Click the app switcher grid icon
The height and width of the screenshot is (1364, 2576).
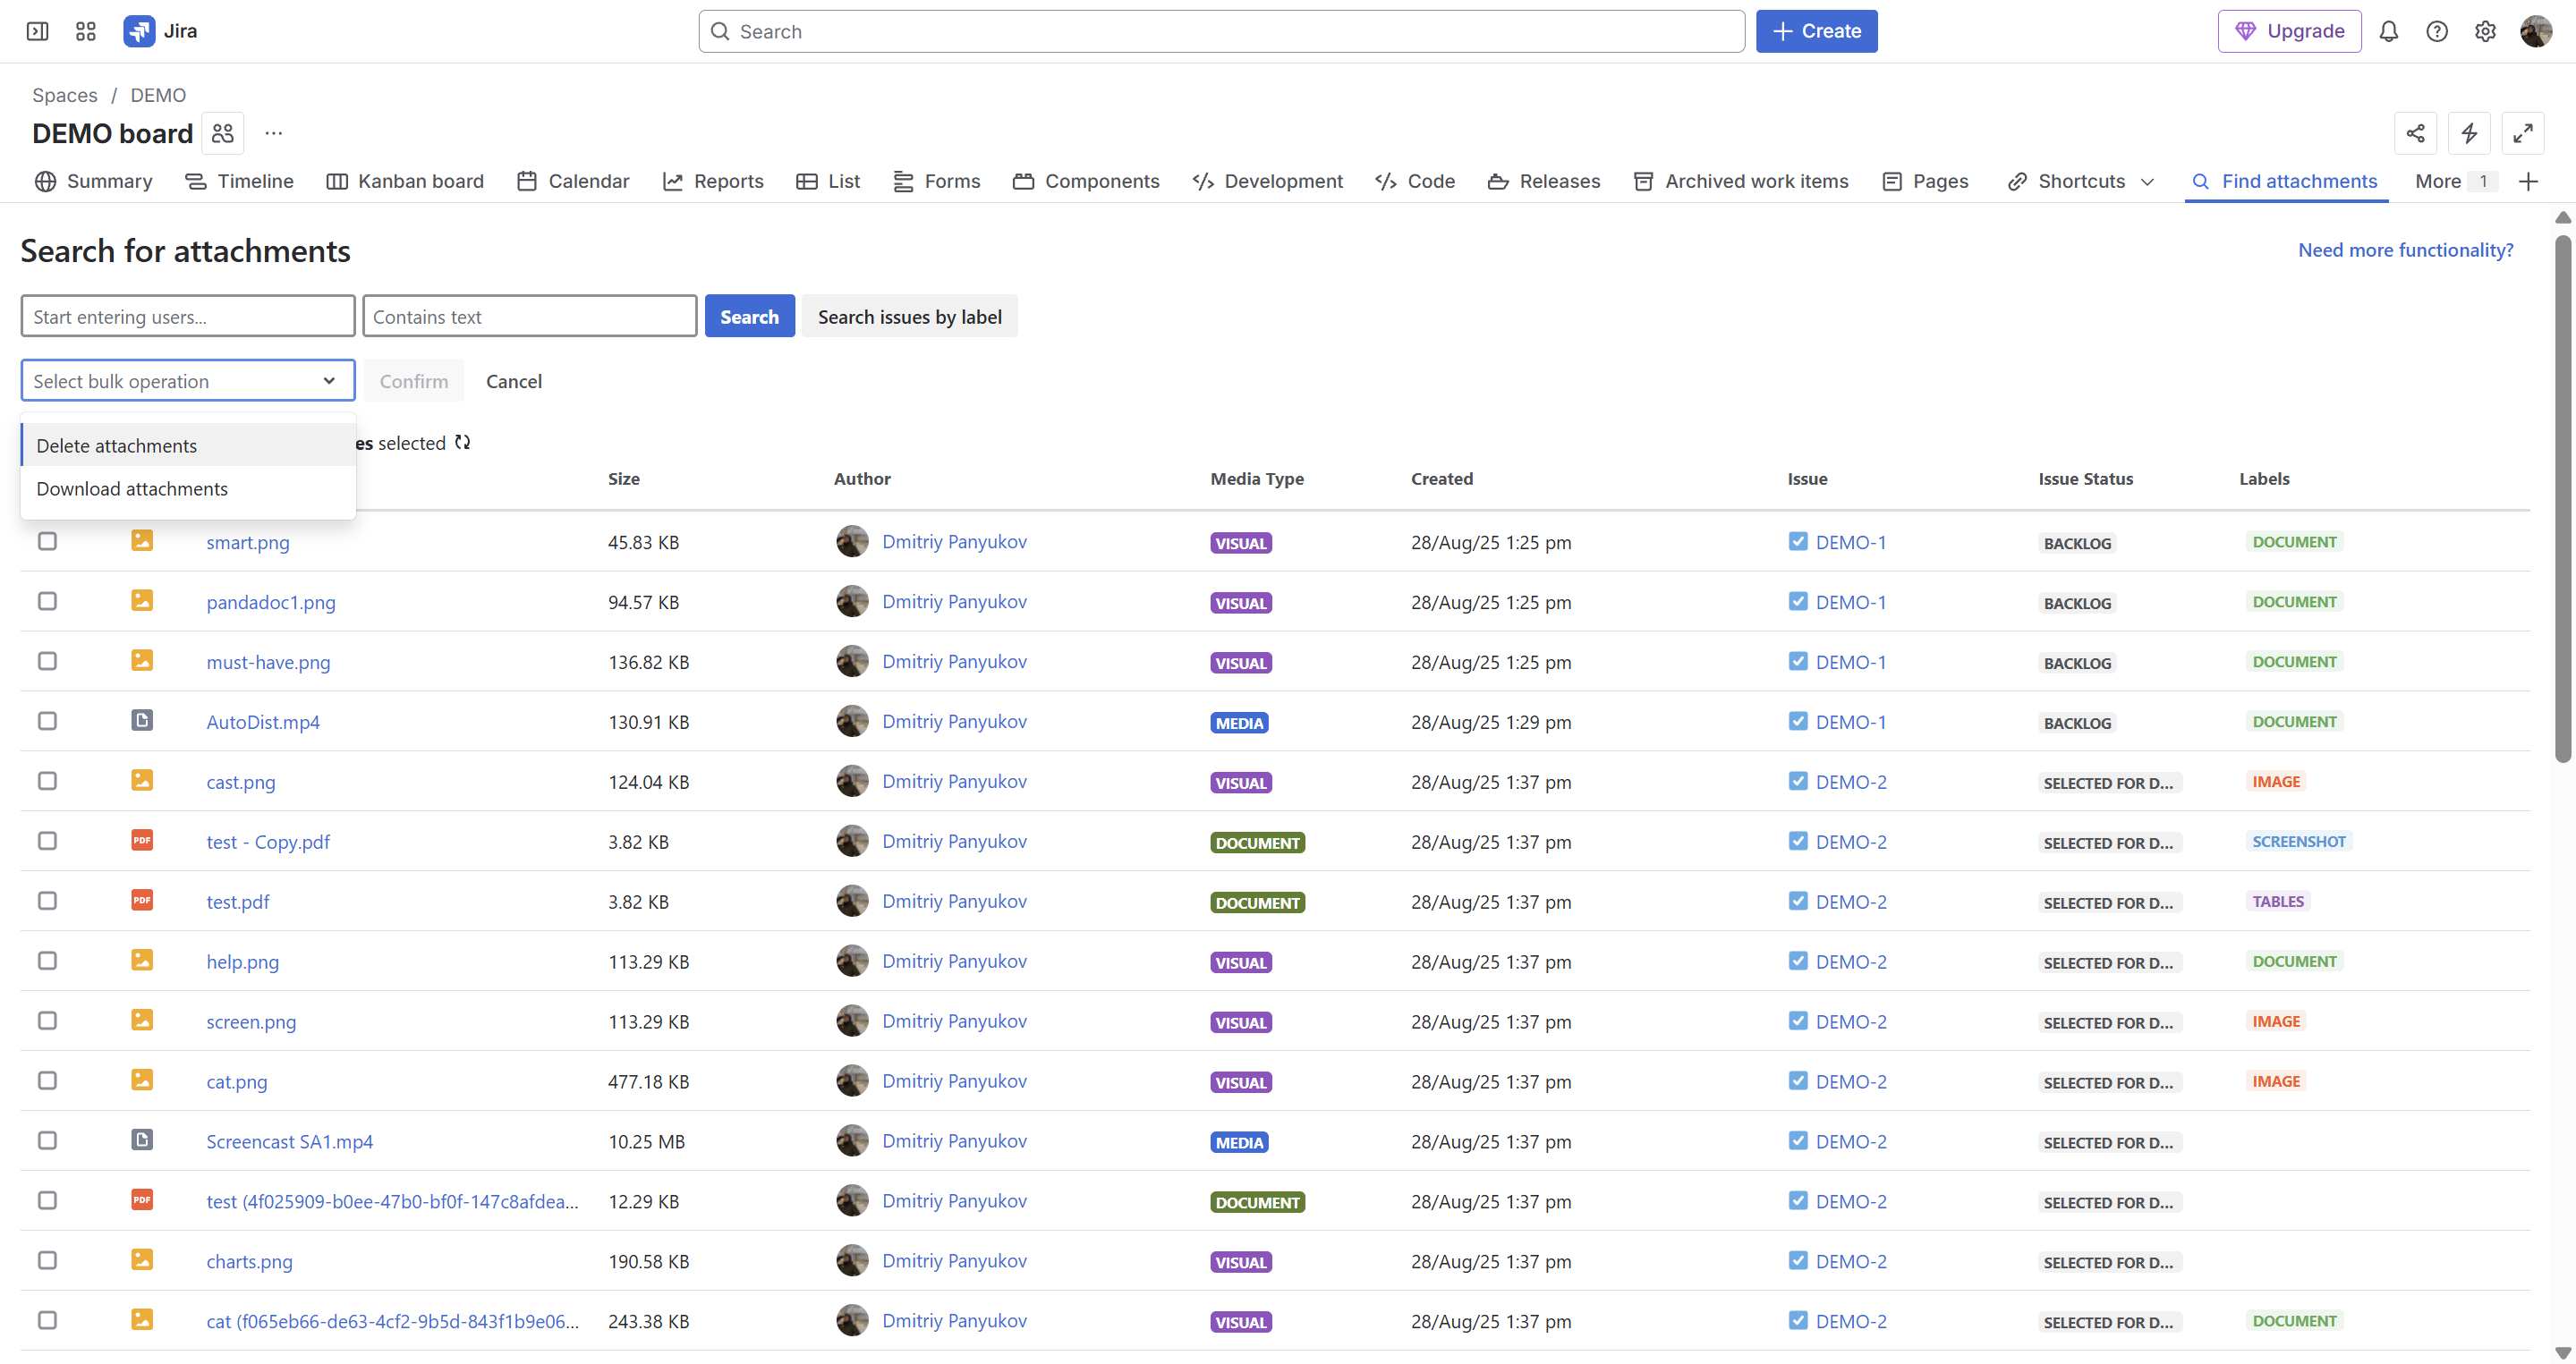pyautogui.click(x=86, y=31)
